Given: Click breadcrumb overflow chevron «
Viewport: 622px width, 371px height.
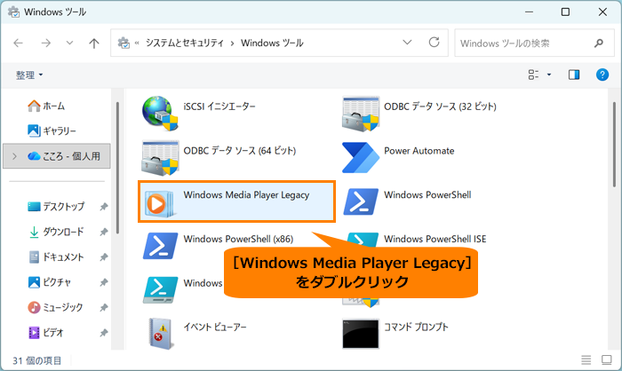Looking at the screenshot, I should tap(137, 43).
